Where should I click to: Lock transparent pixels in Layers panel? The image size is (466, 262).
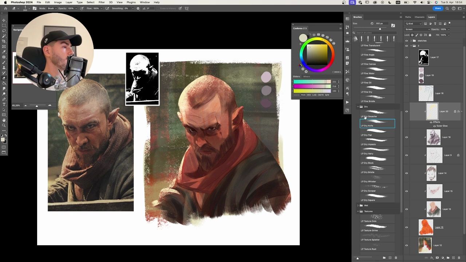tap(412, 35)
